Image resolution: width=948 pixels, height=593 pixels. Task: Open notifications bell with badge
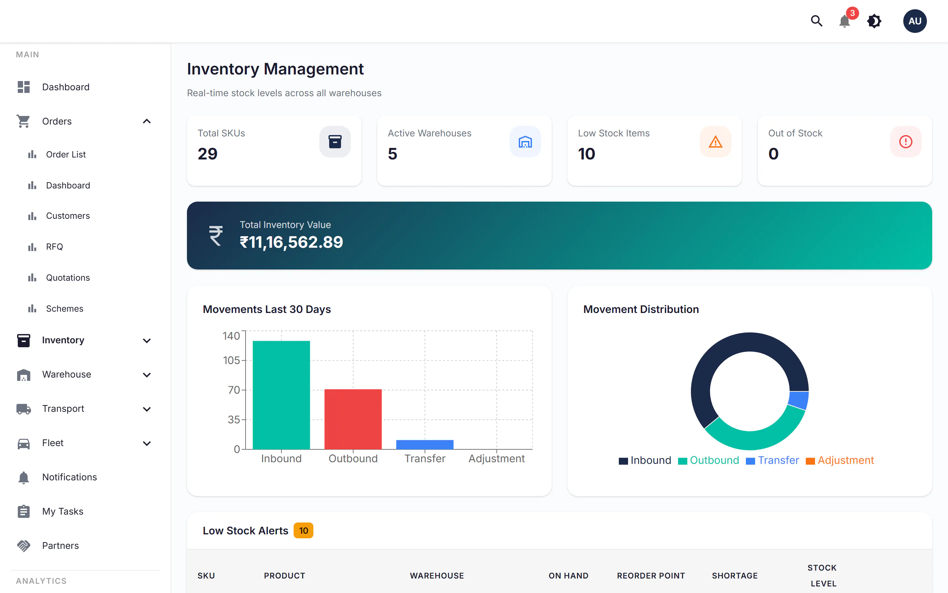[x=845, y=21]
